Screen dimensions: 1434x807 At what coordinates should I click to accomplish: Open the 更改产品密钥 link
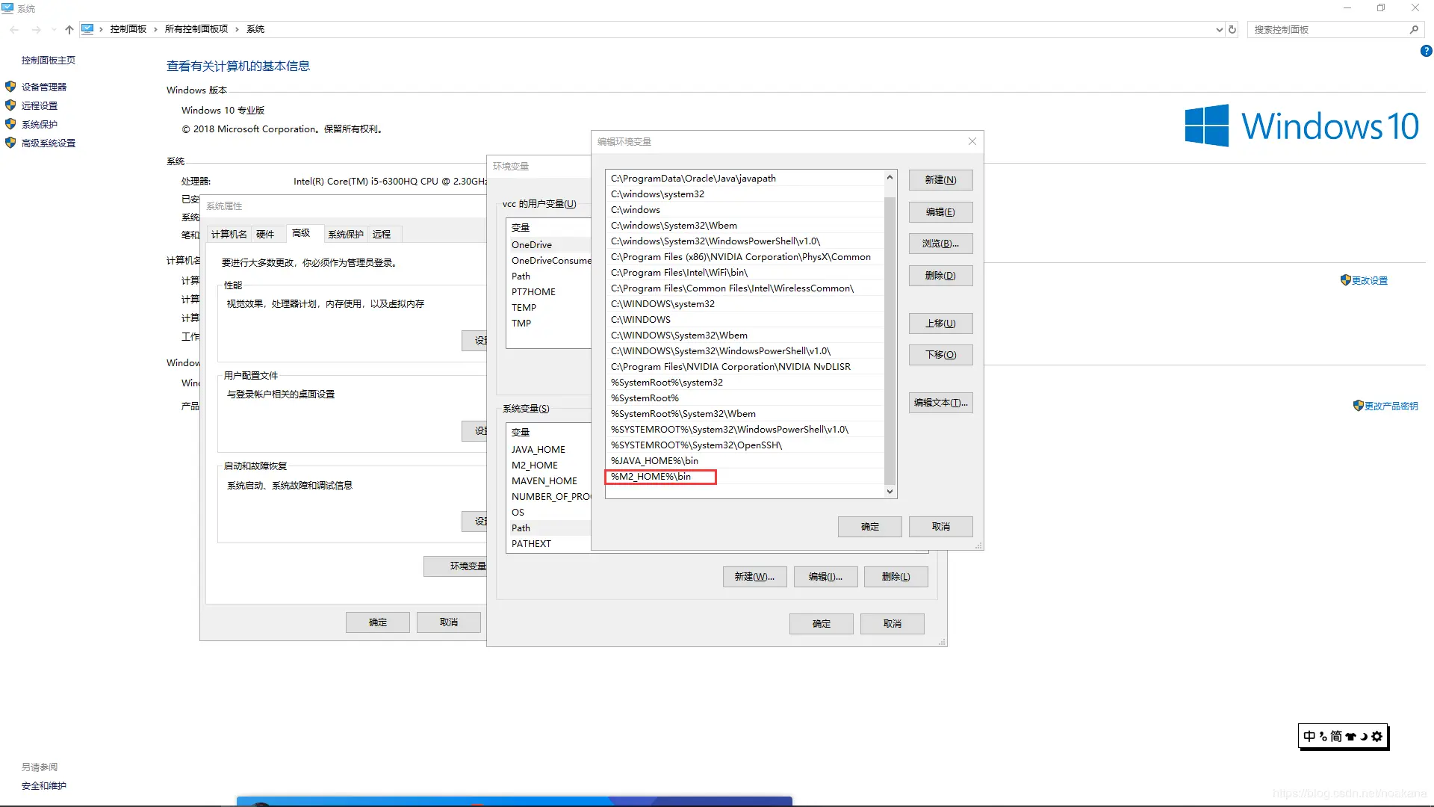(x=1391, y=406)
